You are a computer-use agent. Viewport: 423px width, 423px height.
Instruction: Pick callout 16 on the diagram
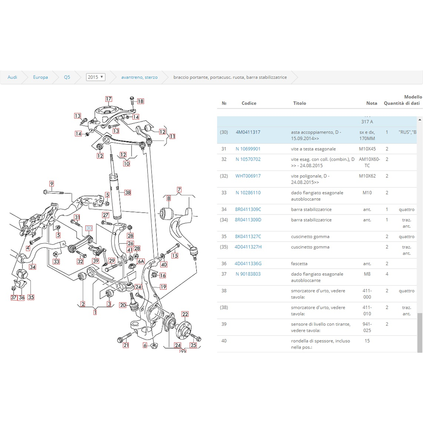coord(162,275)
